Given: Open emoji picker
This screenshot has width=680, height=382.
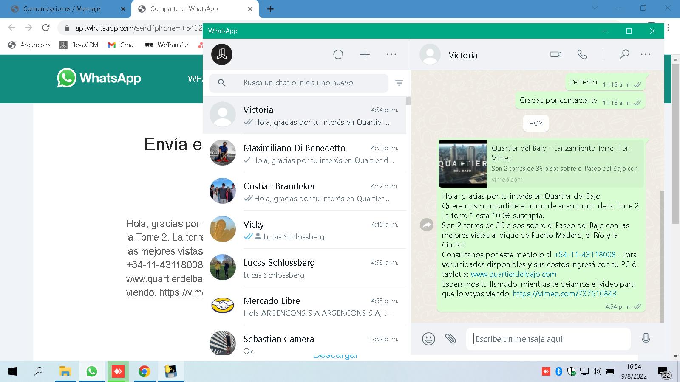Looking at the screenshot, I should coord(428,339).
